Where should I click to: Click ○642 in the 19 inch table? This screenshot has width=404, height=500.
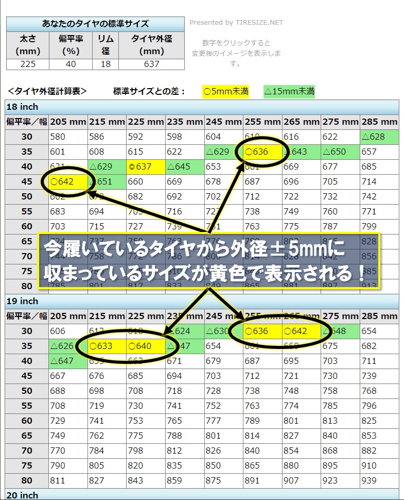tap(301, 331)
